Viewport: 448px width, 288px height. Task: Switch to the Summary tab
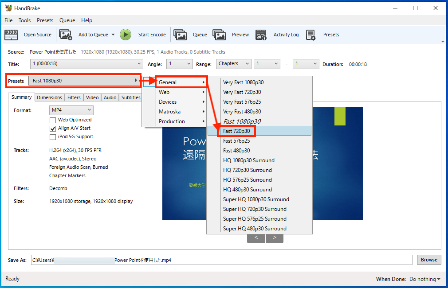(x=21, y=97)
